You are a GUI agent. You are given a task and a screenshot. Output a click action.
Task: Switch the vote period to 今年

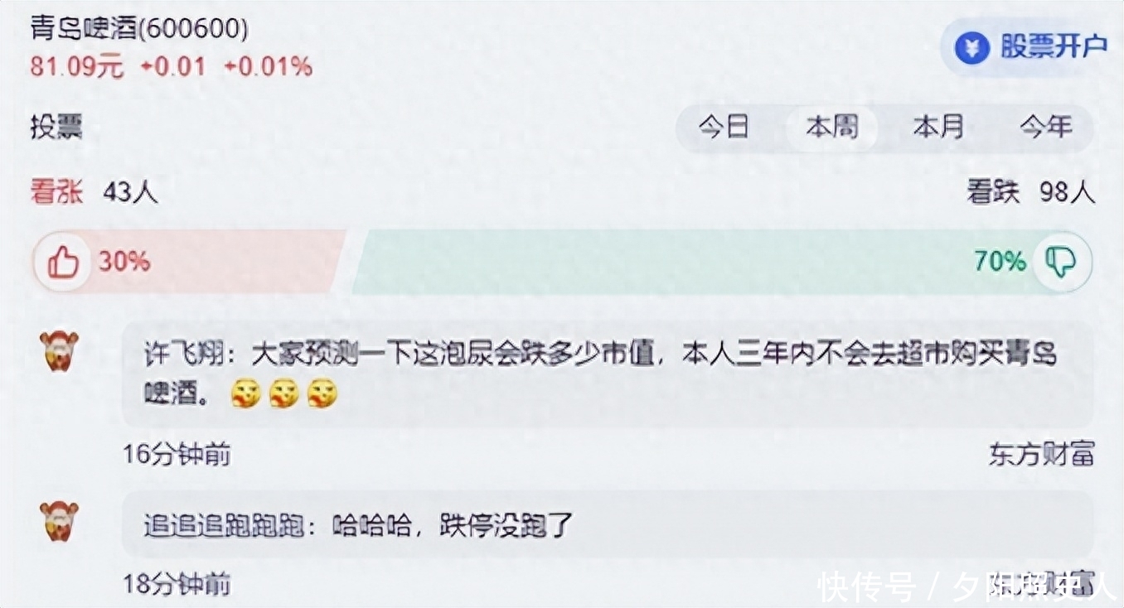[x=1046, y=128]
